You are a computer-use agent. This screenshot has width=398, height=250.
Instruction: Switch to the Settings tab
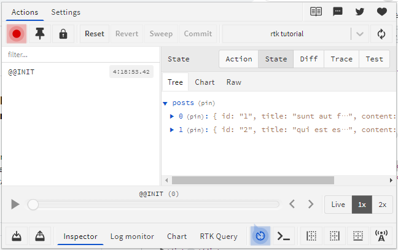coord(65,12)
